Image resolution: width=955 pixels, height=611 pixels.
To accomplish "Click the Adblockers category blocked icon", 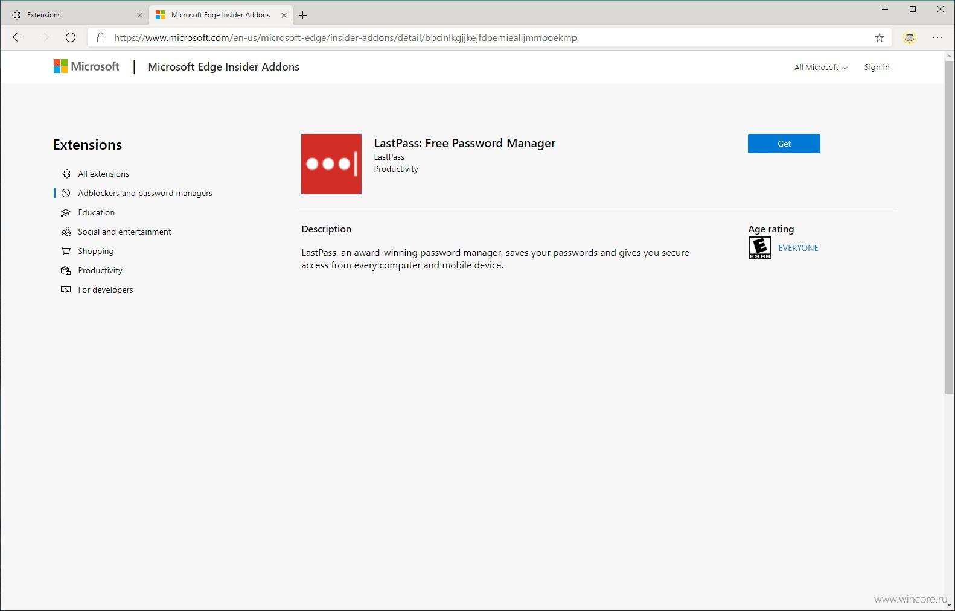I will (x=66, y=193).
